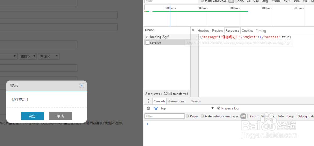The height and width of the screenshot is (146, 314).
Task: Click the requests transferred status text
Action: click(167, 94)
